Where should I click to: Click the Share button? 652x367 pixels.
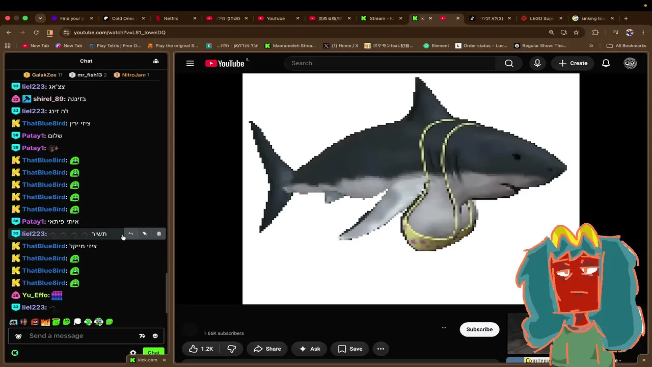(x=267, y=349)
